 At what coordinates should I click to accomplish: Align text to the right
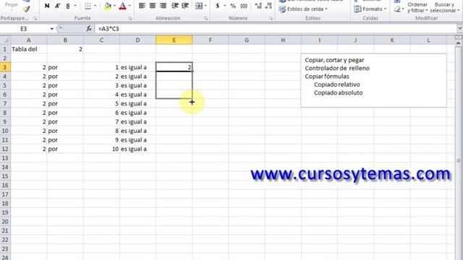[x=163, y=6]
